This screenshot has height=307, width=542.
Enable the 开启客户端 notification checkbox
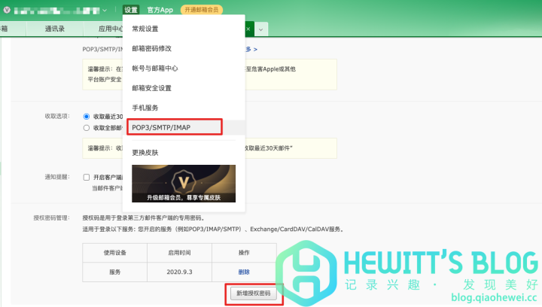pyautogui.click(x=87, y=177)
